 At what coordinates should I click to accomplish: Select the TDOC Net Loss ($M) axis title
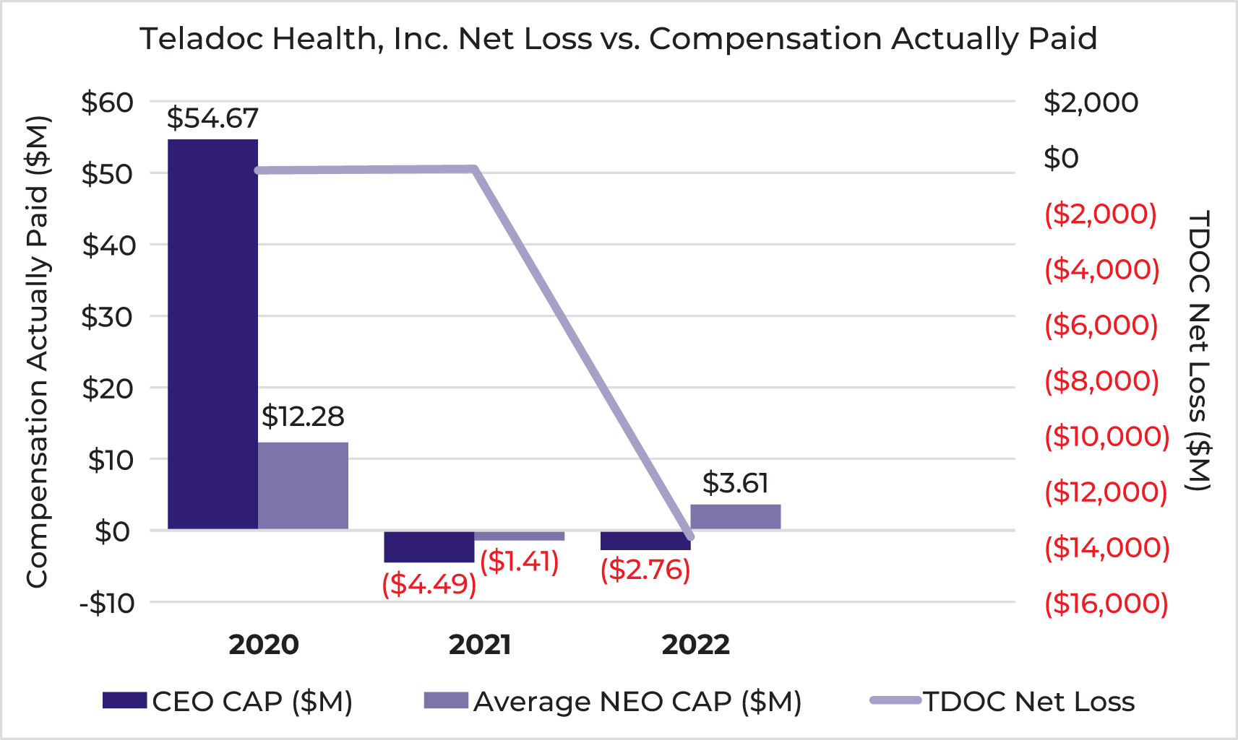(x=1198, y=352)
